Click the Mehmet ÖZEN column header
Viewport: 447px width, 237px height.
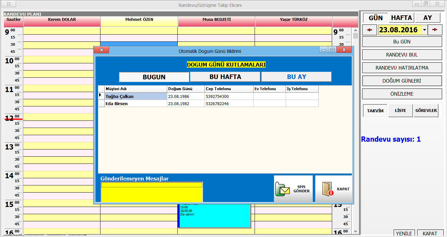coord(139,22)
